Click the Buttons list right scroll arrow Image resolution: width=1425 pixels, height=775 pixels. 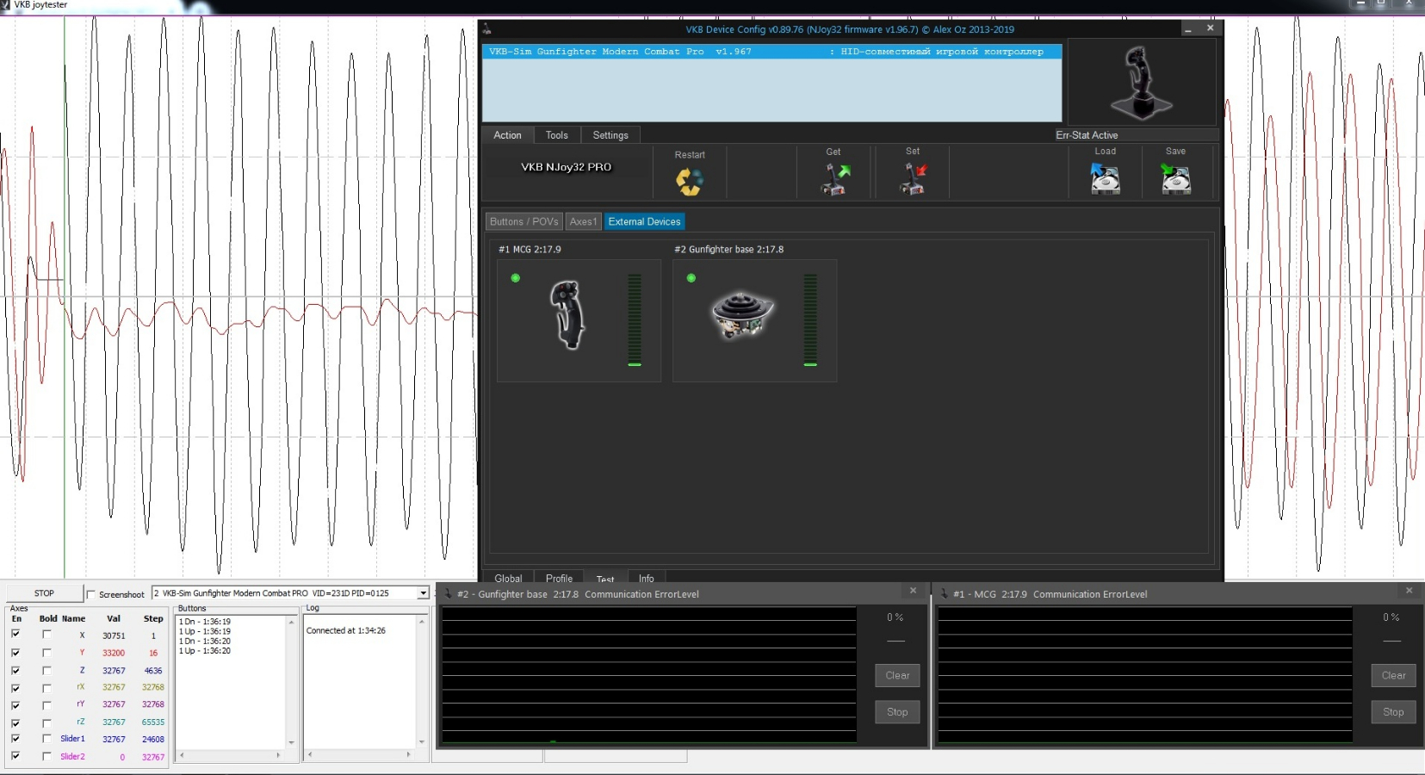pyautogui.click(x=278, y=755)
